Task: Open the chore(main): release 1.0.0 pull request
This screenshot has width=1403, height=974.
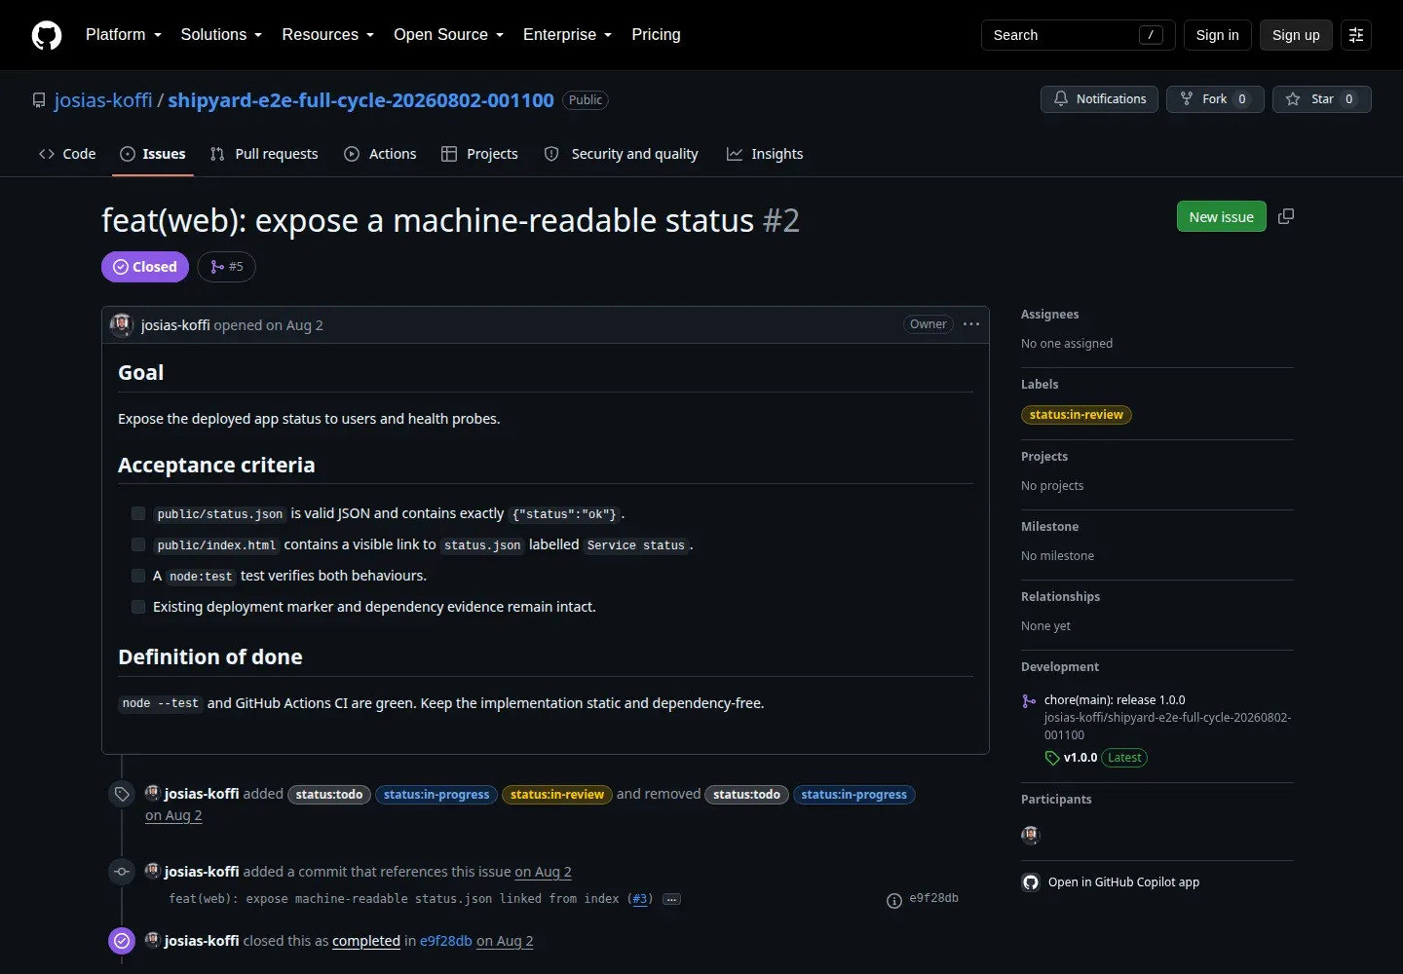Action: click(1115, 700)
